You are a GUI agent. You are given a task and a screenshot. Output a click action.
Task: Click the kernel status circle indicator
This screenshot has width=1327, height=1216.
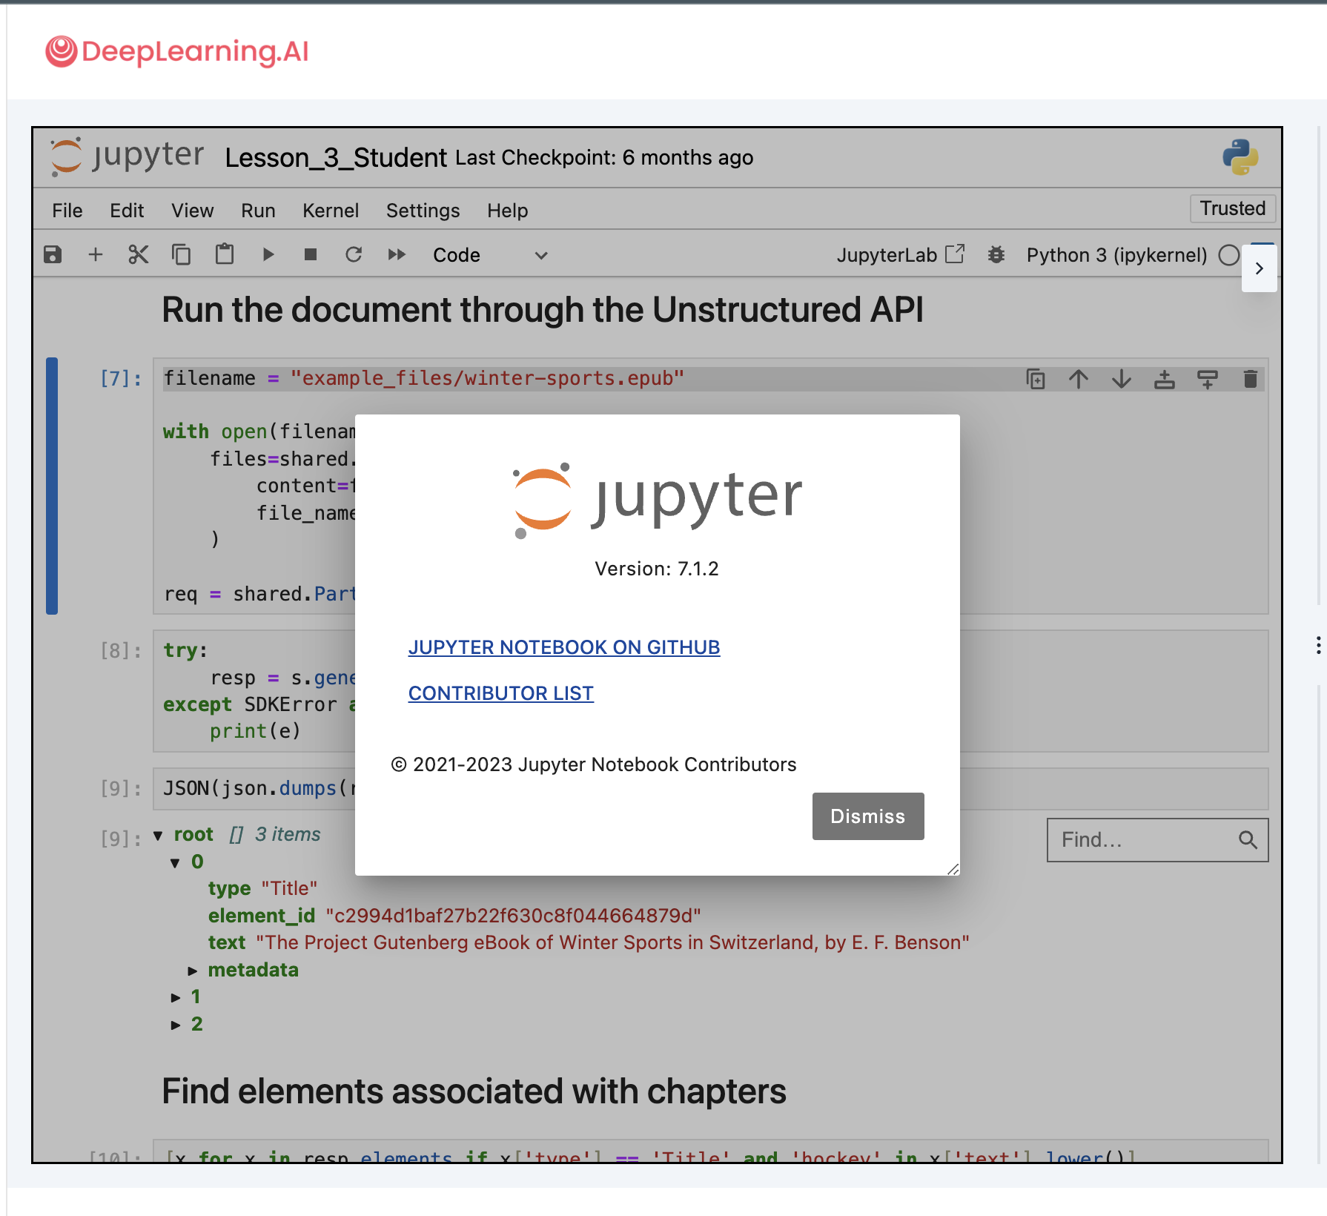[x=1228, y=255]
